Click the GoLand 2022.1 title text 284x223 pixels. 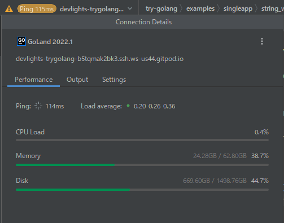tap(50, 42)
